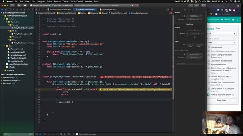
Task: Toggle Objects inherit from NSObject option
Action: click(x=208, y=68)
